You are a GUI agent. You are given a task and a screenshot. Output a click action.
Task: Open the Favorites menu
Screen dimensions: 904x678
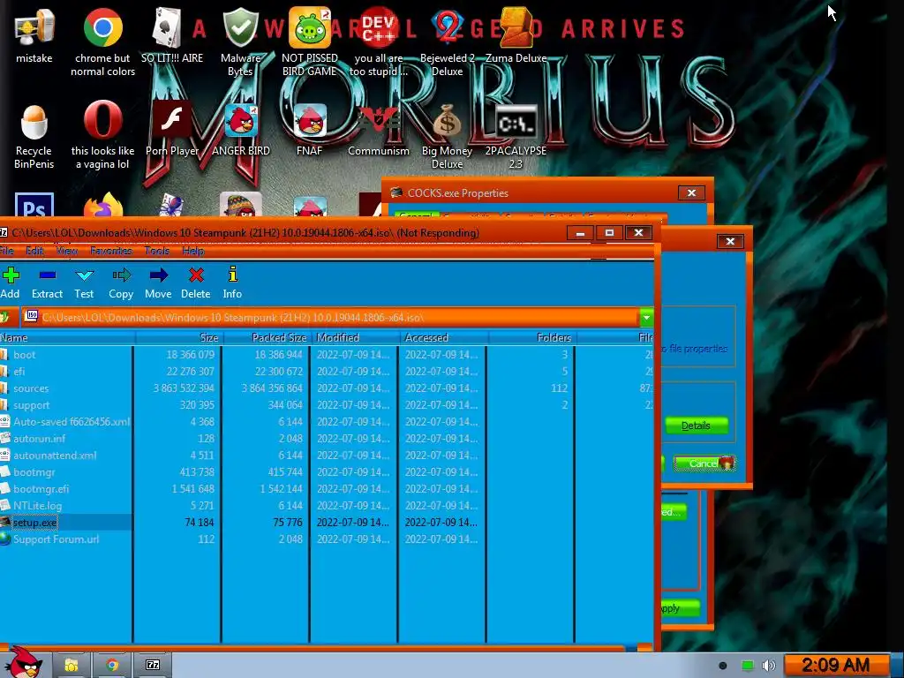(111, 251)
